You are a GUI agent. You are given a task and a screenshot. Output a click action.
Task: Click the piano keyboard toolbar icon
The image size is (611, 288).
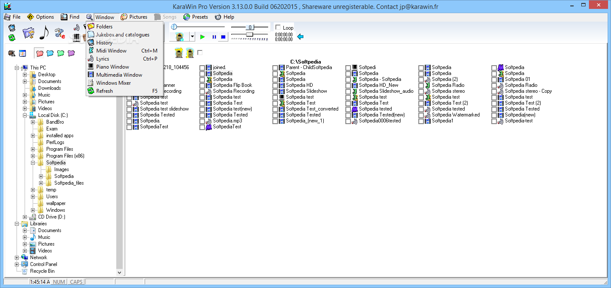coord(76,38)
